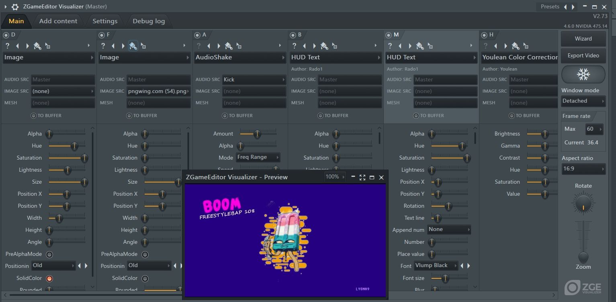The width and height of the screenshot is (616, 302).
Task: Switch to the Add content tab
Action: pos(58,21)
